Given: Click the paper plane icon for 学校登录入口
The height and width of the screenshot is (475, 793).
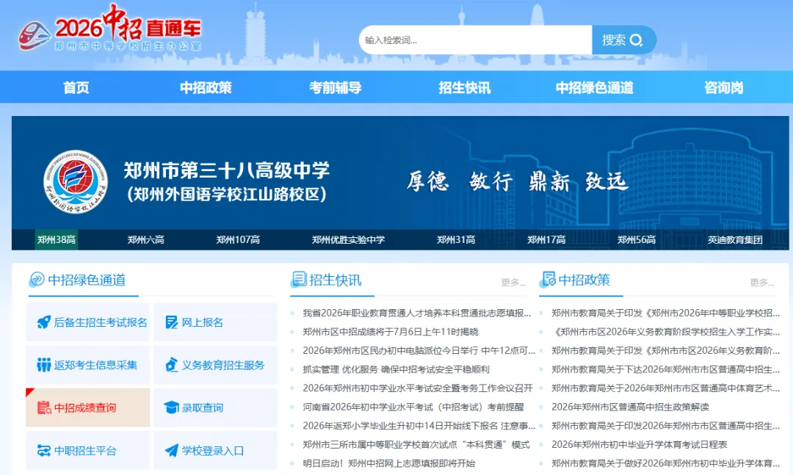Looking at the screenshot, I should tap(171, 450).
